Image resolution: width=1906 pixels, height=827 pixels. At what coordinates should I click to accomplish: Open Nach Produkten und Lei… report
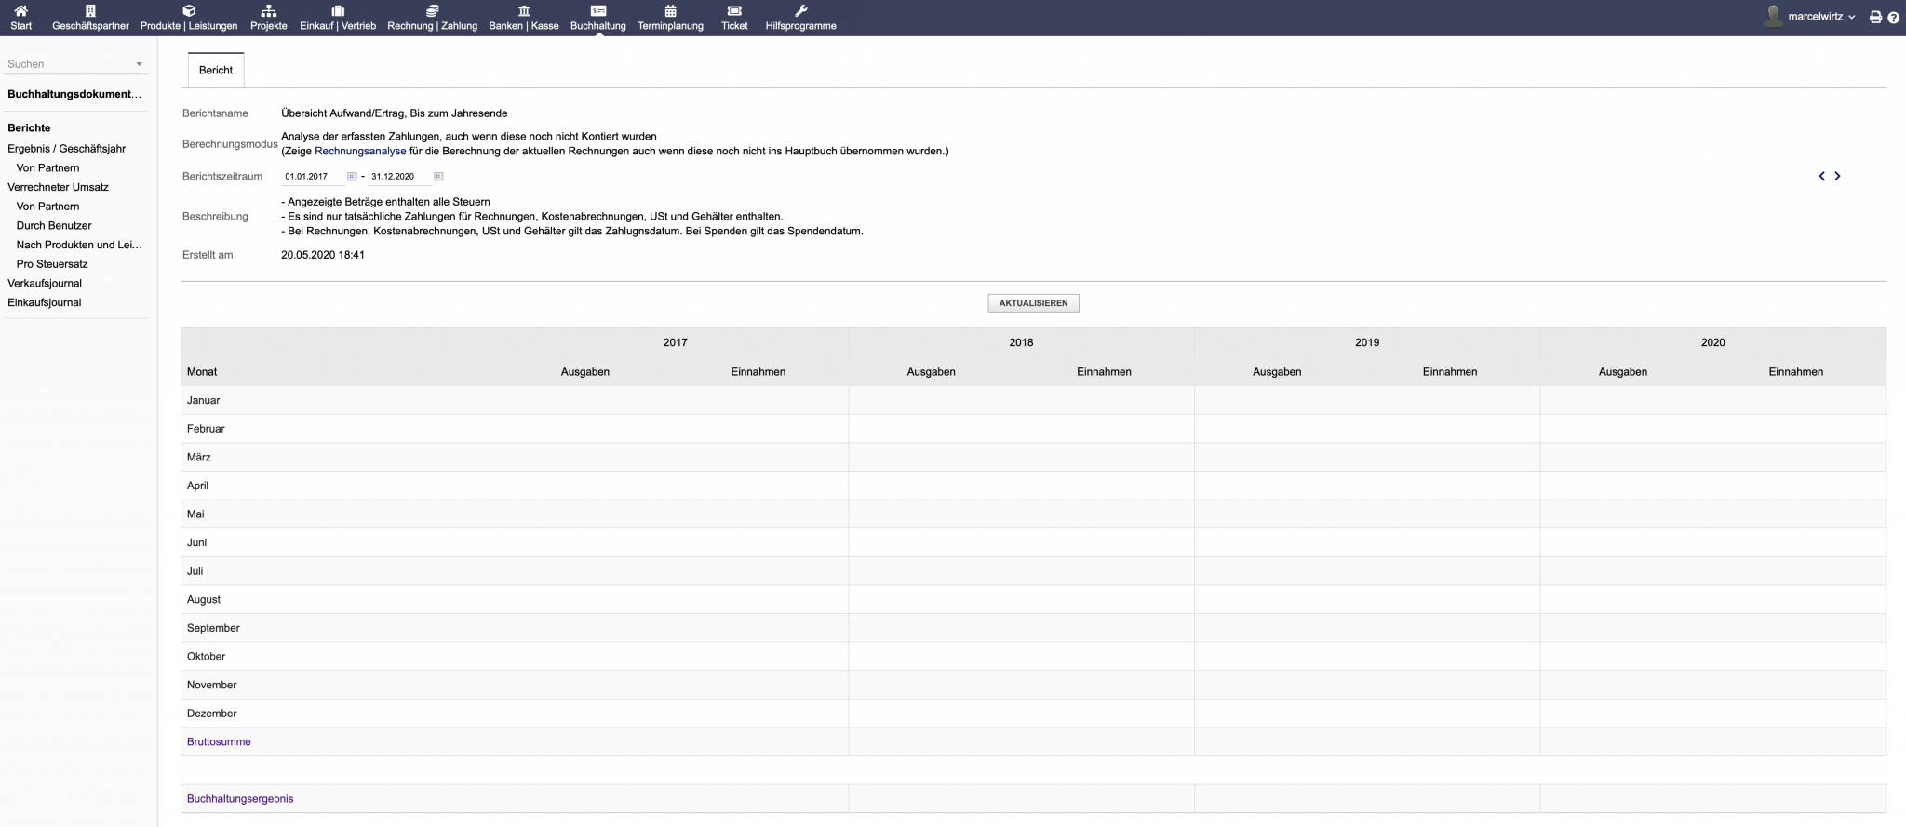pyautogui.click(x=79, y=246)
